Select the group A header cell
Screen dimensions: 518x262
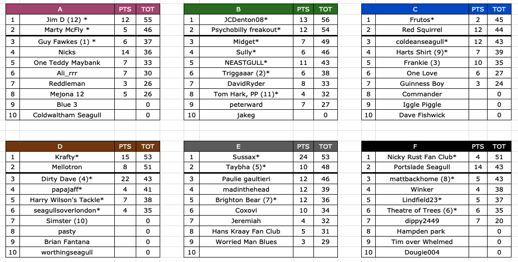point(60,9)
